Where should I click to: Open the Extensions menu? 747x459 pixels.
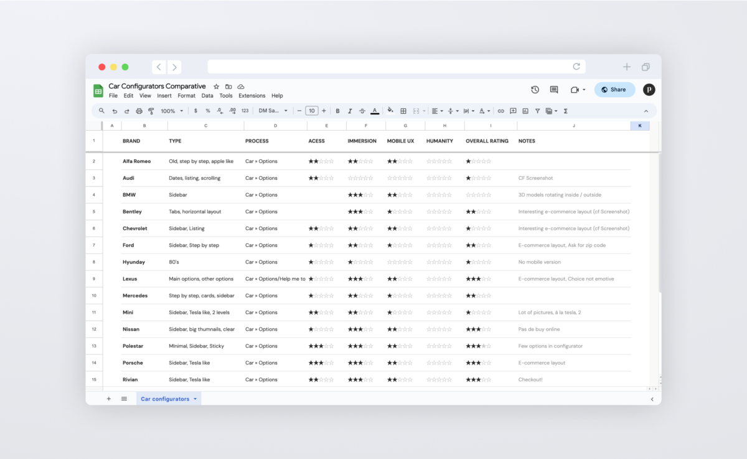tap(251, 96)
